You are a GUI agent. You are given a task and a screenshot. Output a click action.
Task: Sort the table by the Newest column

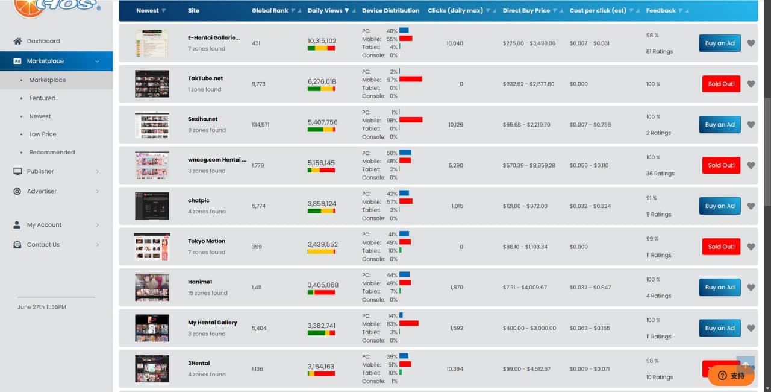151,11
